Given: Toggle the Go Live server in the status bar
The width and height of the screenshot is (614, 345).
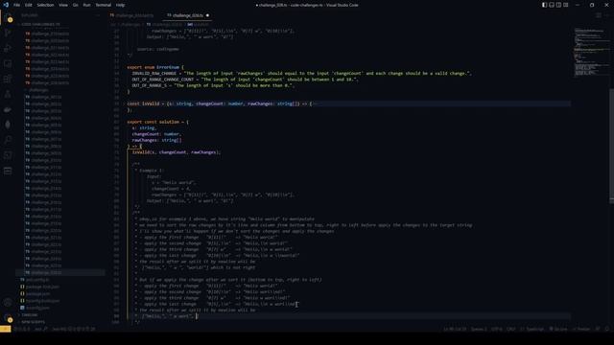Looking at the screenshot, I should coord(558,329).
